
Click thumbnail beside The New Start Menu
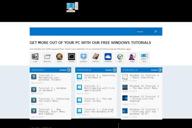125,87
